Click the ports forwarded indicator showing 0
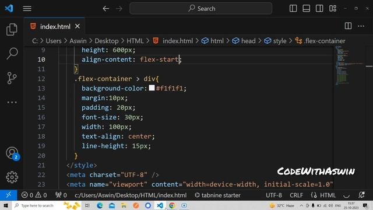The height and width of the screenshot is (210, 373). point(61,195)
